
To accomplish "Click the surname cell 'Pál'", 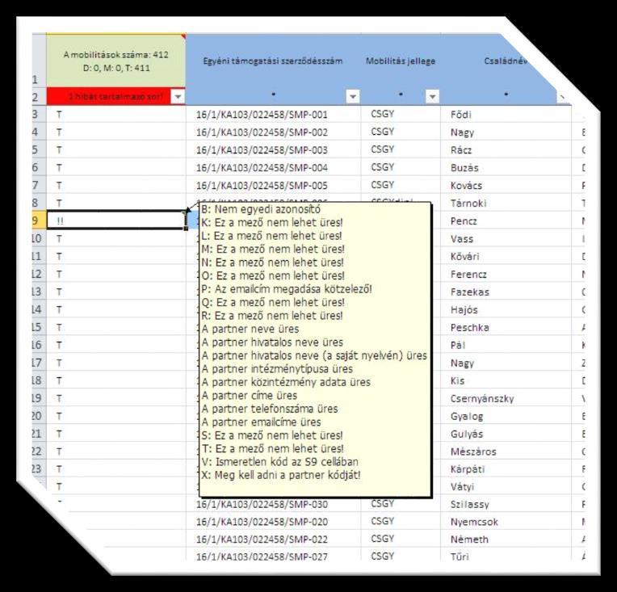I will pos(506,345).
